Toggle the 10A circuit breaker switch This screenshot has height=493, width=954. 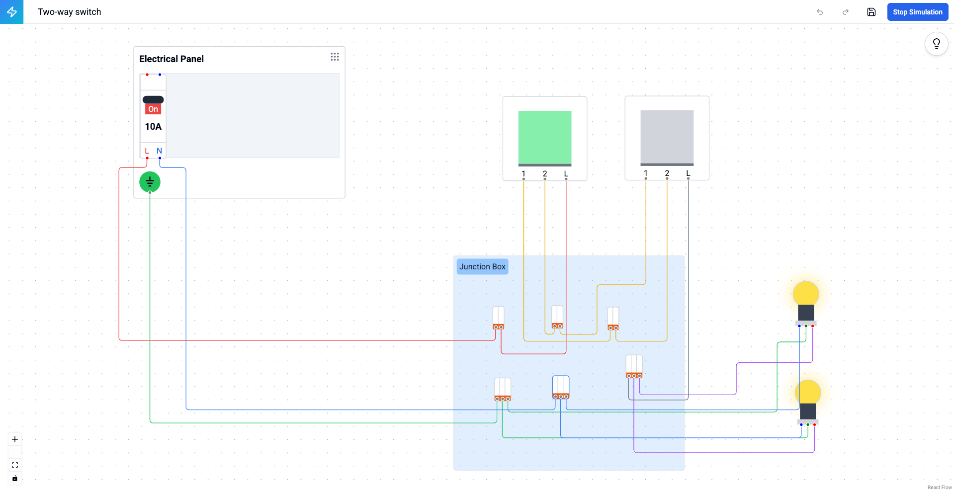click(153, 105)
